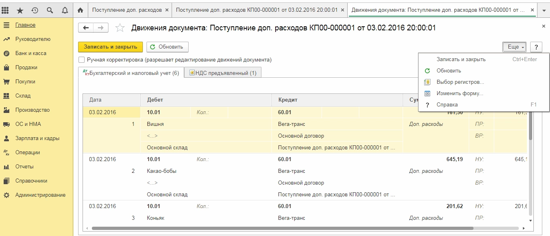The height and width of the screenshot is (236, 550).
Task: Click the Руководителю chart icon
Action: 6,39
